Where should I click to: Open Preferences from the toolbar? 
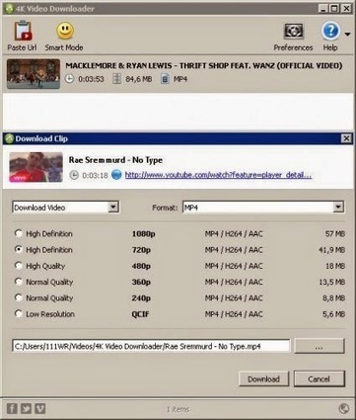[293, 32]
